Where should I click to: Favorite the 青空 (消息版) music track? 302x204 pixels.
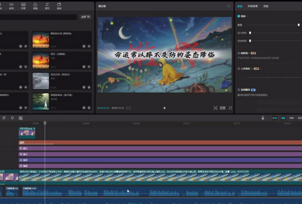pyautogui.click(x=84, y=67)
